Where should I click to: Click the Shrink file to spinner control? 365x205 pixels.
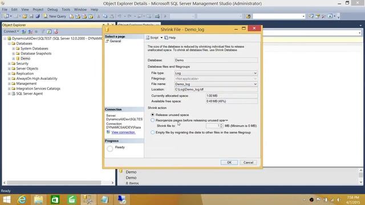click(221, 126)
